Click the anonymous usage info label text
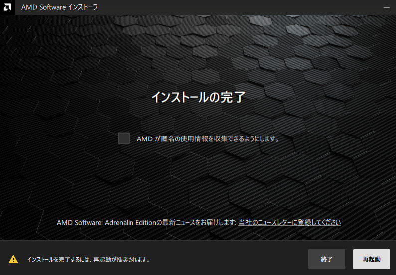 (208, 138)
